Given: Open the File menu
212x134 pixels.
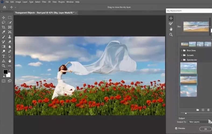Looking at the screenshot, I should pyautogui.click(x=7, y=2).
